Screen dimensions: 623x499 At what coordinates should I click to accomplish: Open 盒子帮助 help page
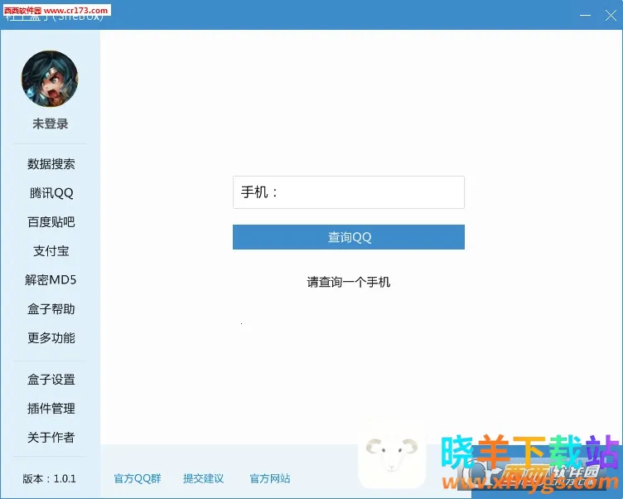coord(51,309)
